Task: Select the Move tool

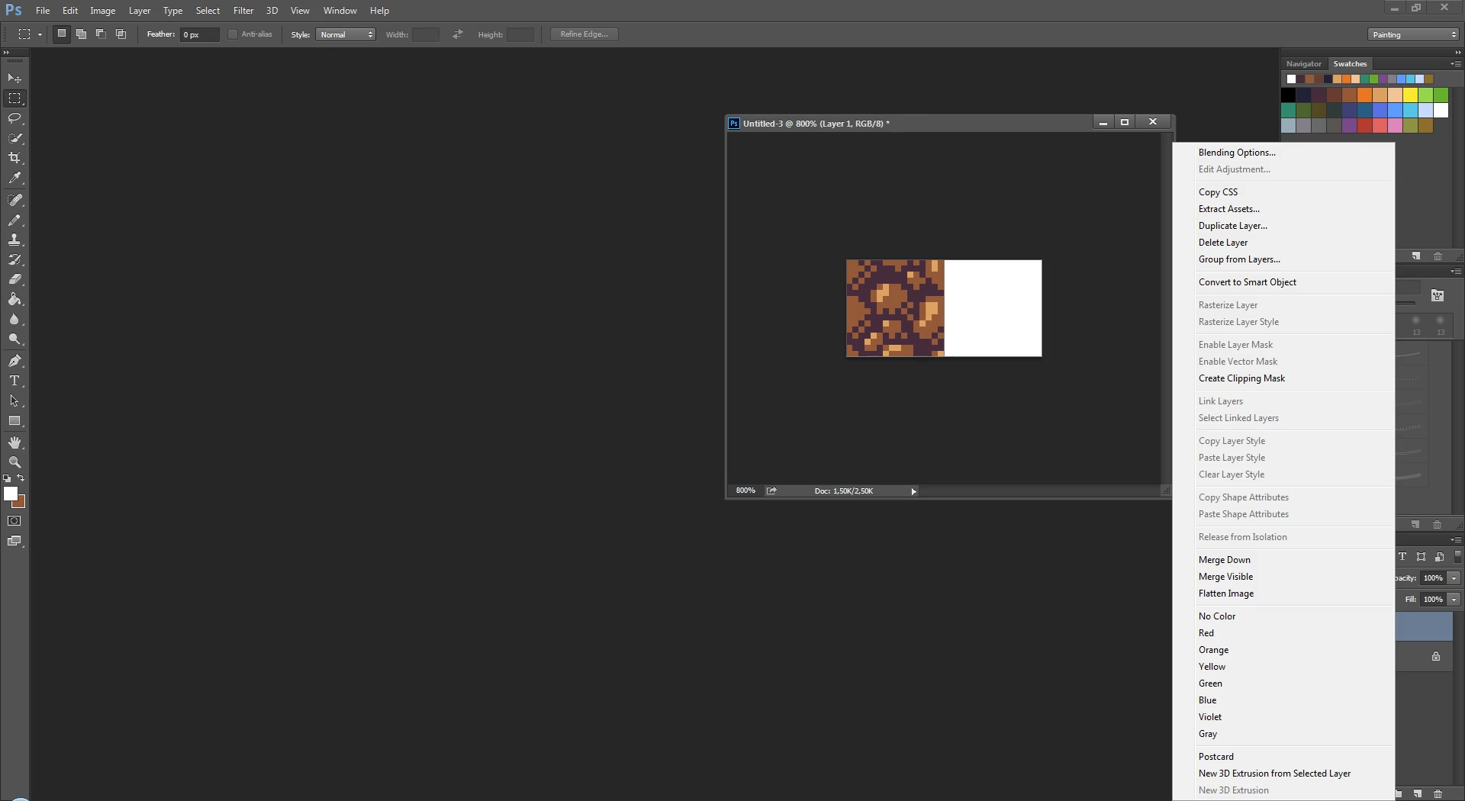Action: point(14,79)
